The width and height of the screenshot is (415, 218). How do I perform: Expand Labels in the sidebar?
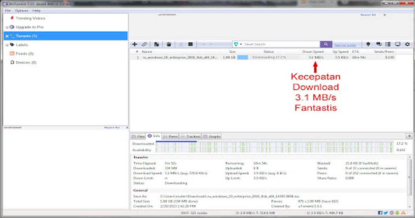[6, 45]
